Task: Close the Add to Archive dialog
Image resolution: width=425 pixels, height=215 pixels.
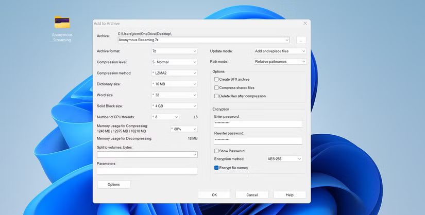Action: tap(305, 23)
